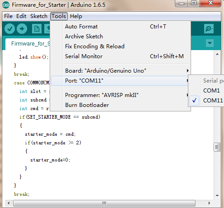Open the Sketch menu
Screen dimensions: 224x208
coord(39,16)
